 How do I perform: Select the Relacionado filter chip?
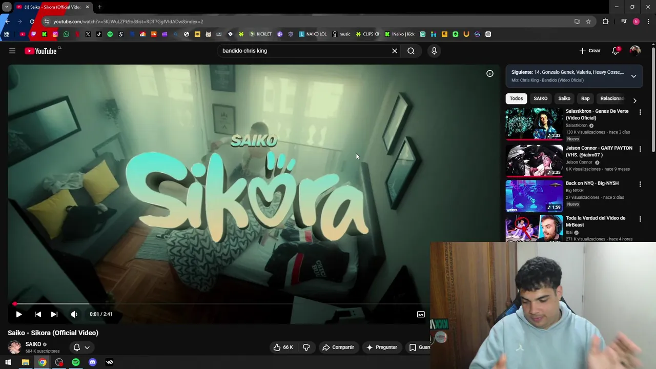(x=612, y=98)
